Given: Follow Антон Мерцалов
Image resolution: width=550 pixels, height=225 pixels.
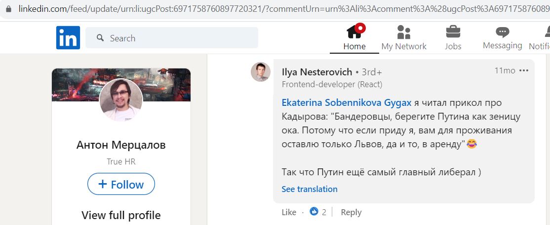Looking at the screenshot, I should 121,184.
